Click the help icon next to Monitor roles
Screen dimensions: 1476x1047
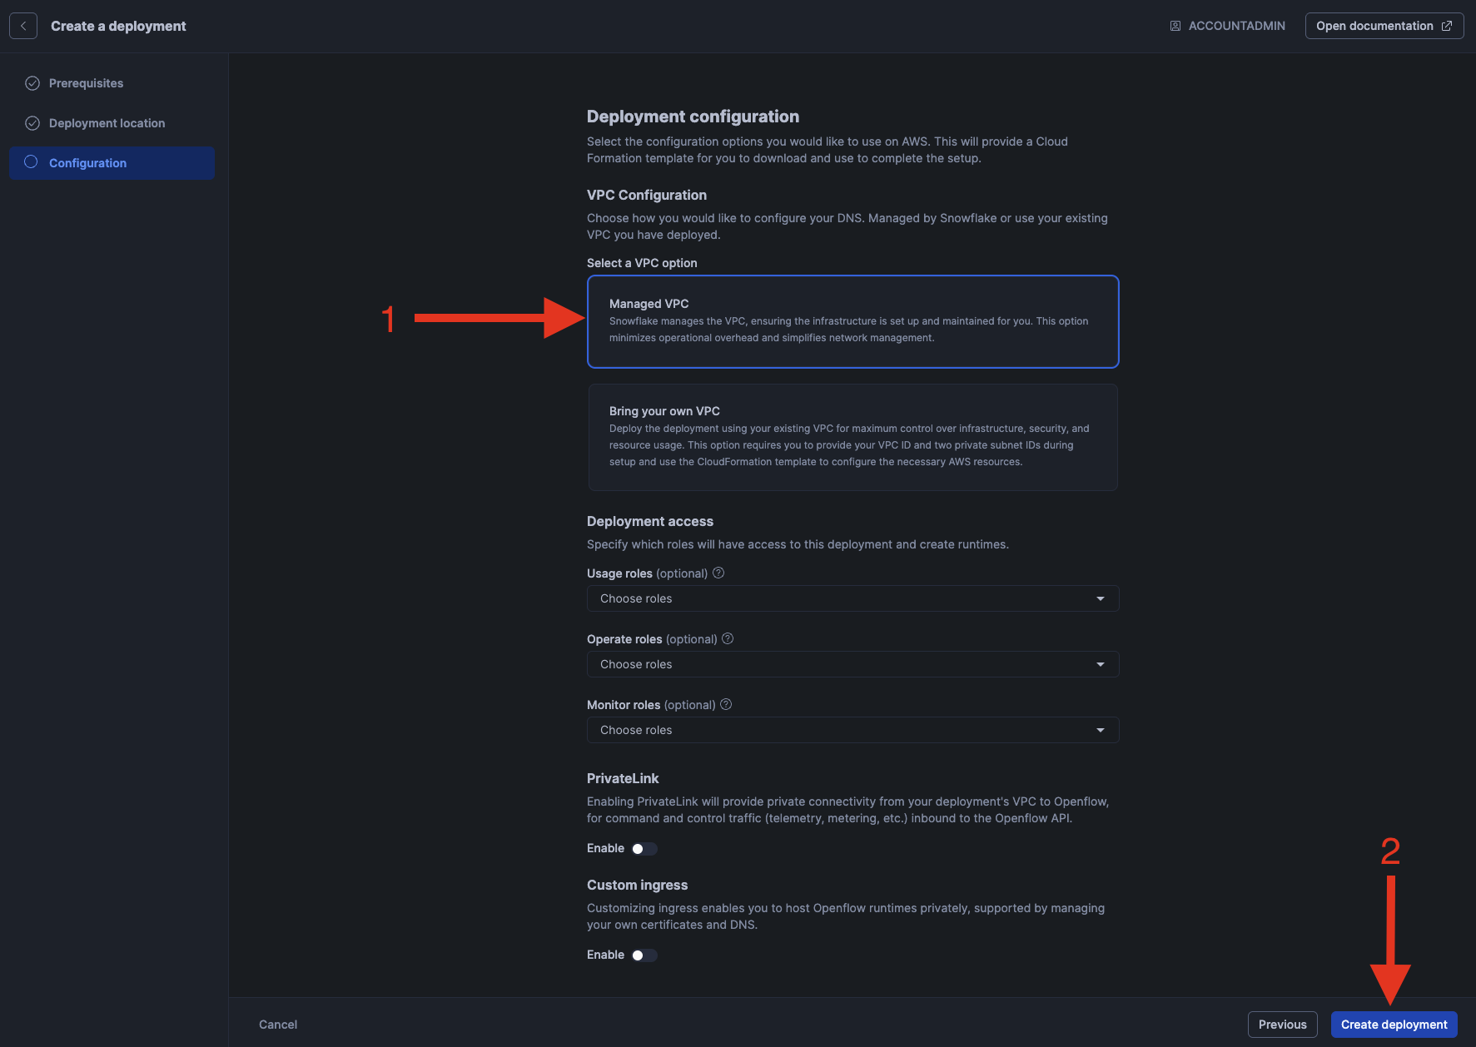pos(726,704)
